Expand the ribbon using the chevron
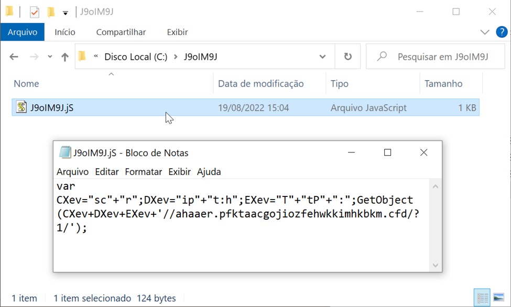Image resolution: width=511 pixels, height=307 pixels. pyautogui.click(x=485, y=32)
